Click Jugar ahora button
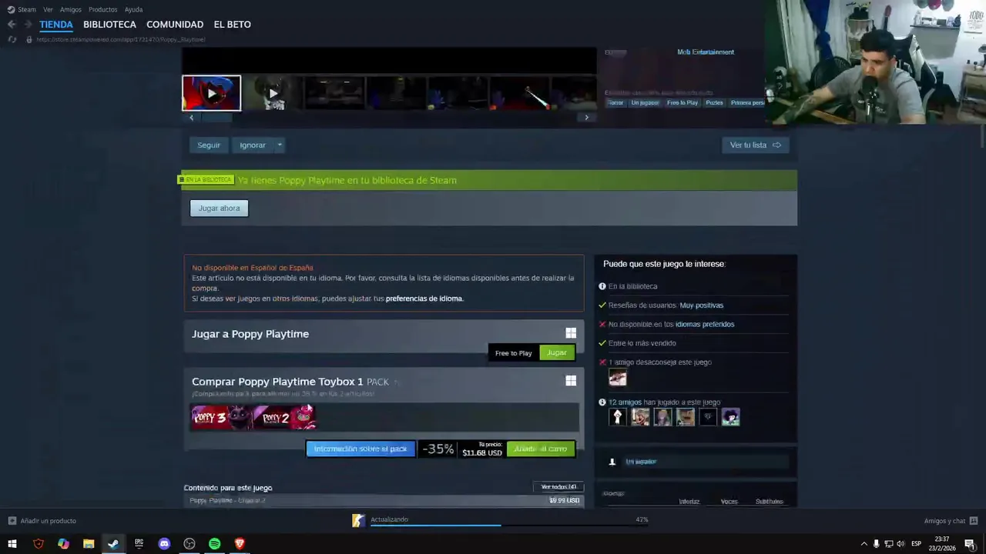986x554 pixels. pyautogui.click(x=220, y=209)
